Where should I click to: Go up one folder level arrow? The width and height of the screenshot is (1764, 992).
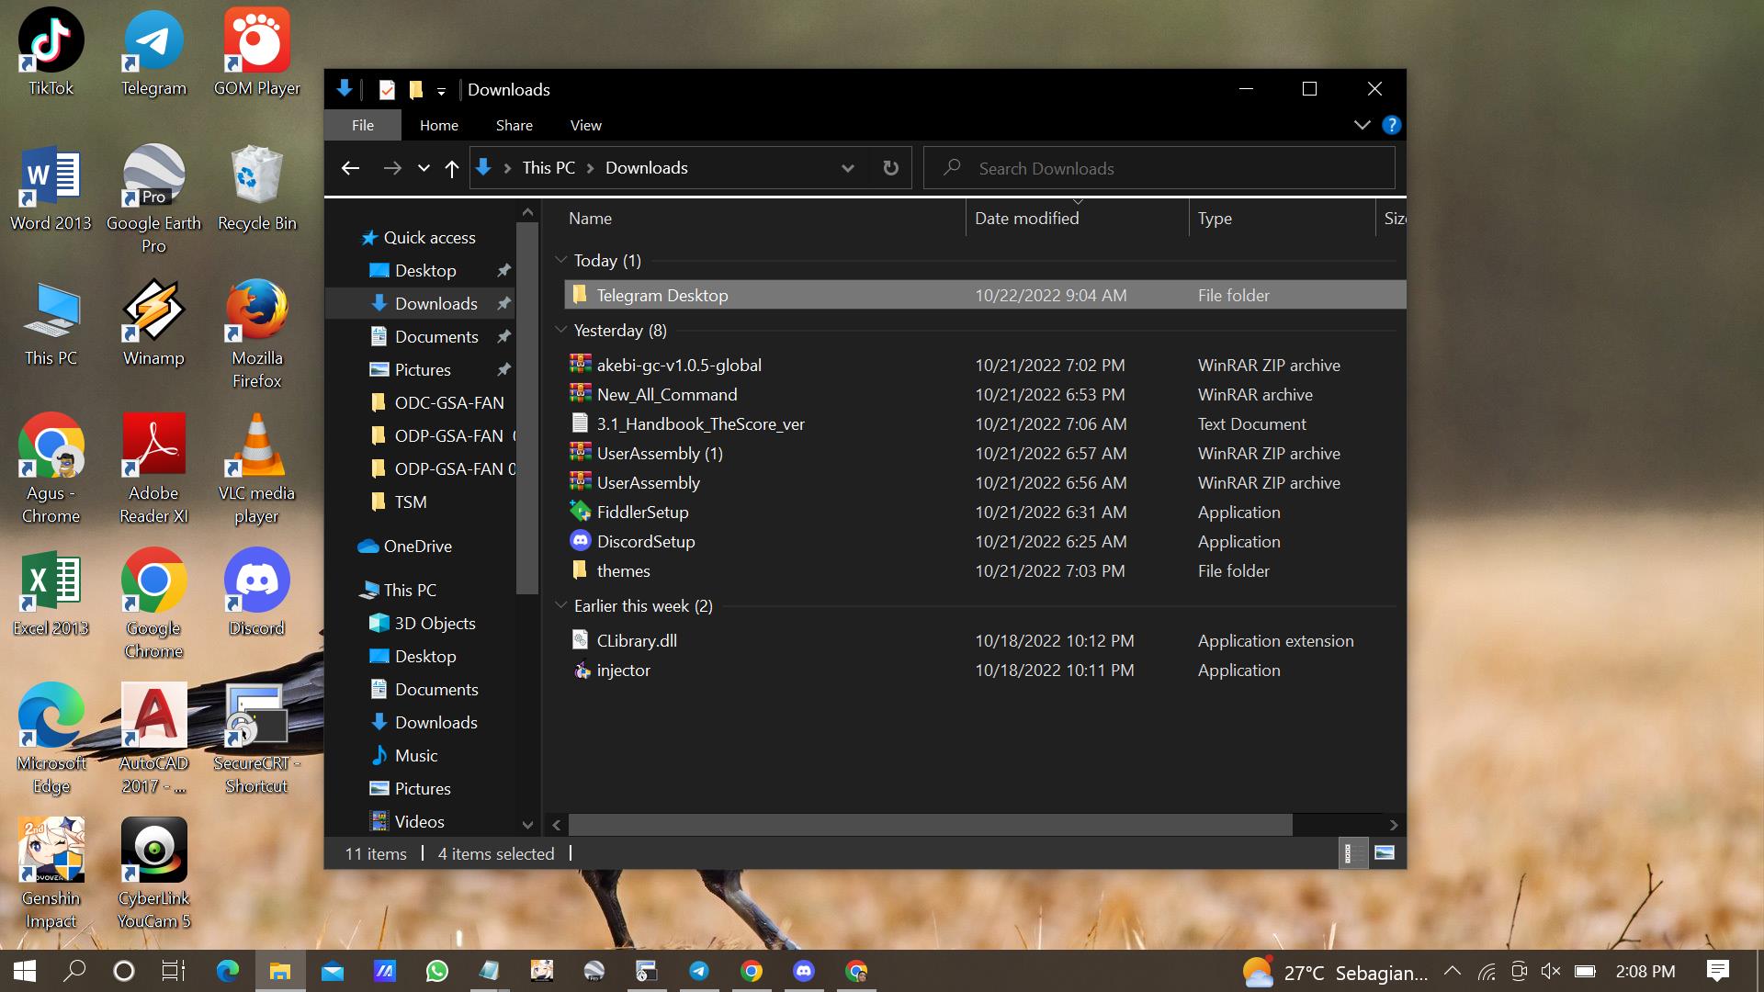pyautogui.click(x=451, y=168)
